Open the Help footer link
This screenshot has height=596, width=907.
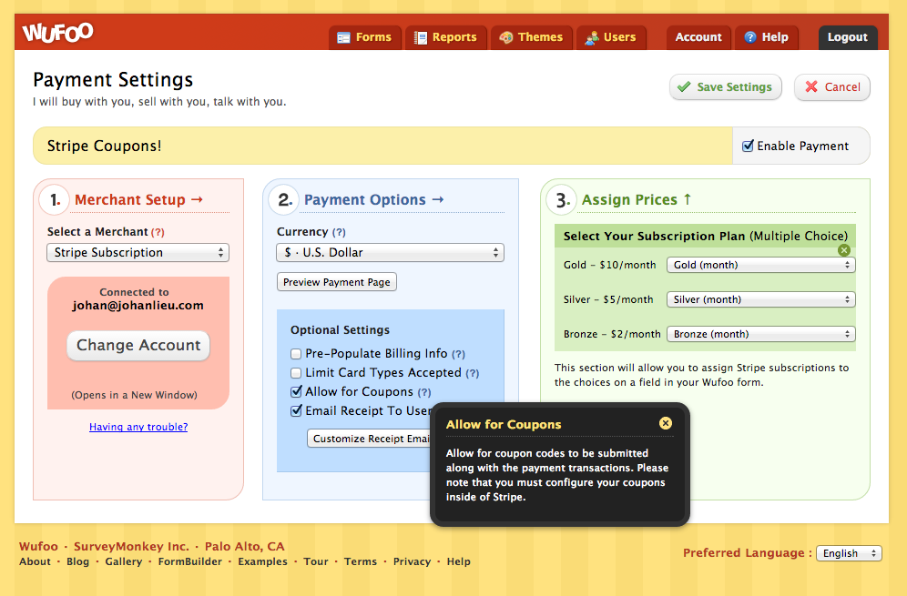pos(459,562)
